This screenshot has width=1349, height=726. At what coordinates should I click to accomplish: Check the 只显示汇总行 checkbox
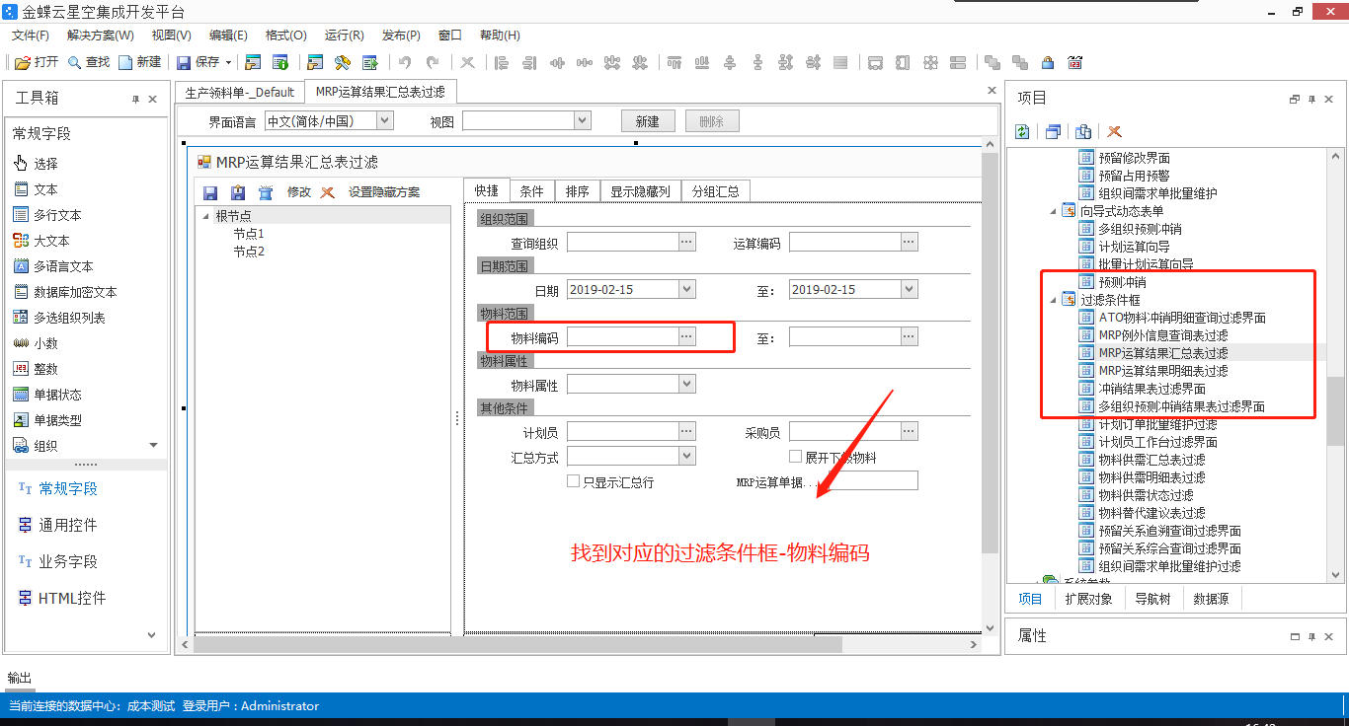tap(573, 481)
